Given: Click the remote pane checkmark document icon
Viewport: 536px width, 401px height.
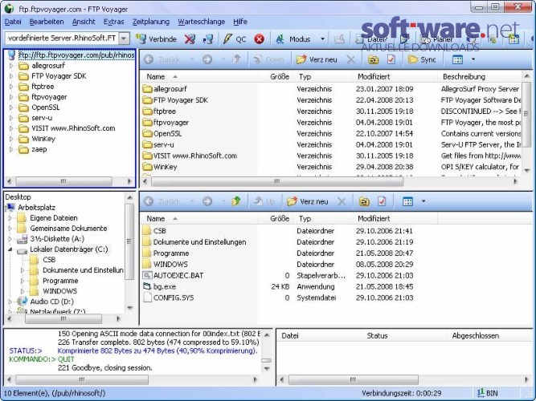Looking at the screenshot, I should (x=391, y=59).
